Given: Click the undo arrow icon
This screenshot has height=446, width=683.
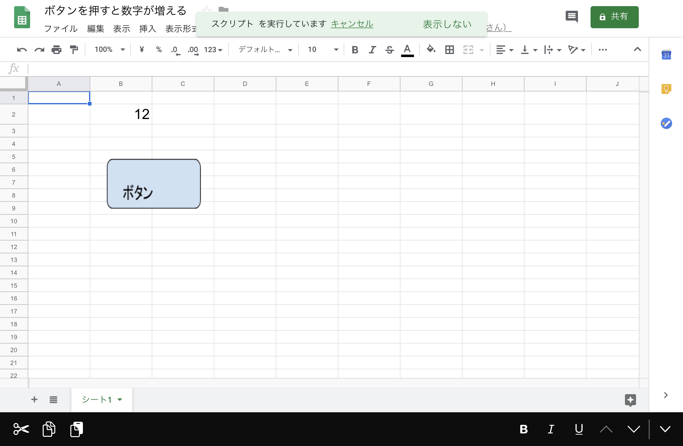Looking at the screenshot, I should coord(22,50).
